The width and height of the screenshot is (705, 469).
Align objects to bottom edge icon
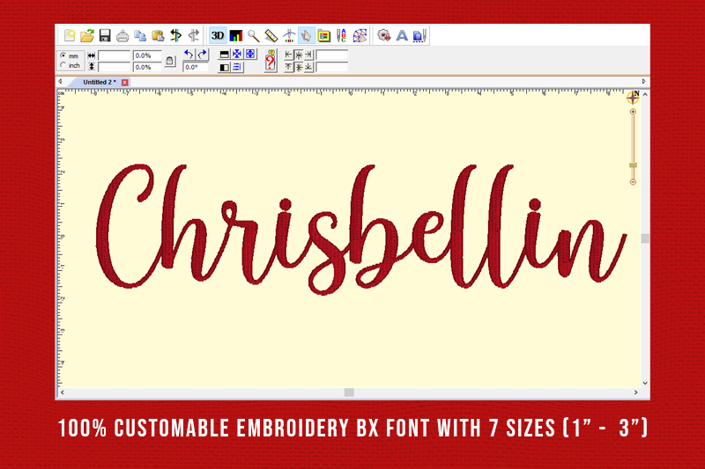(x=308, y=68)
